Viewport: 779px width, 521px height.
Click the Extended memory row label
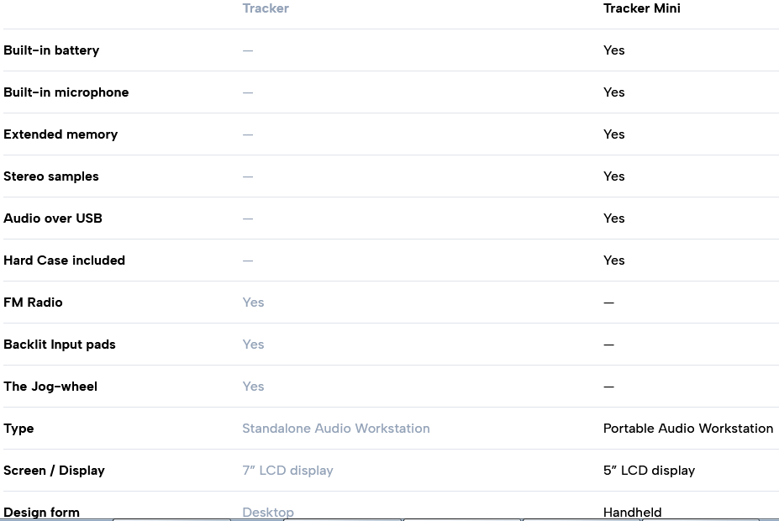coord(61,134)
